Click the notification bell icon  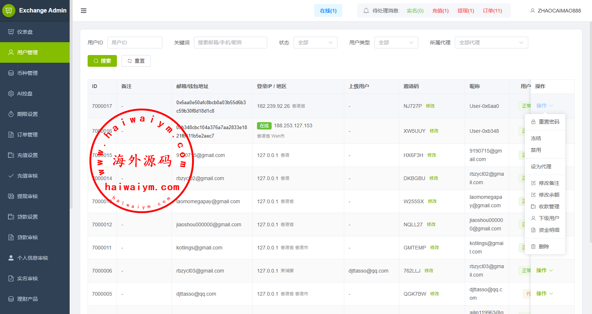coord(366,11)
